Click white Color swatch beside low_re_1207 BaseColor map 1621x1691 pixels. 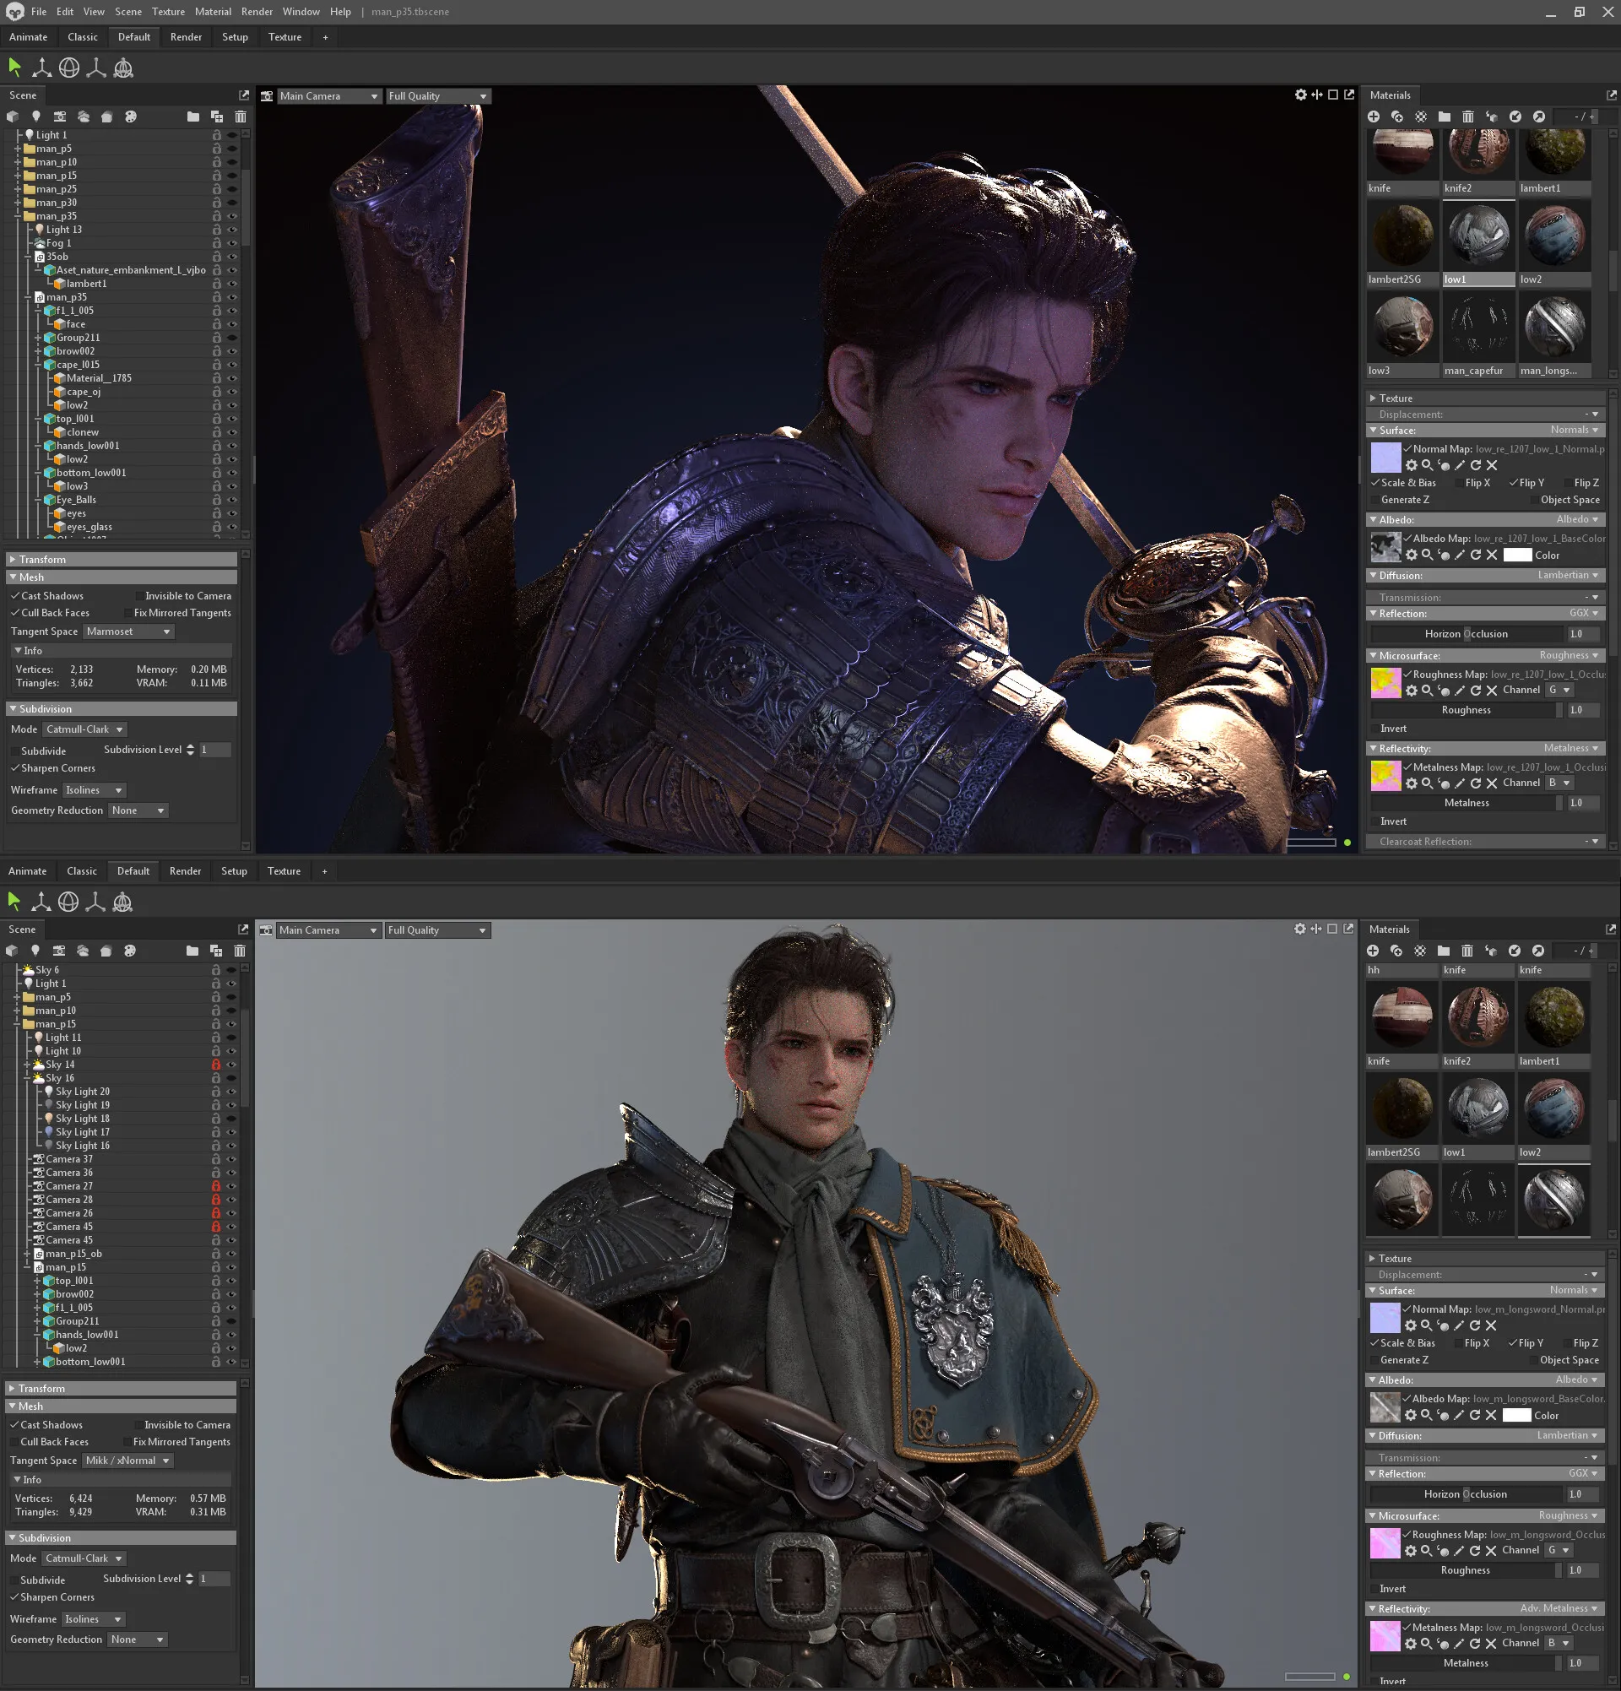[1516, 556]
